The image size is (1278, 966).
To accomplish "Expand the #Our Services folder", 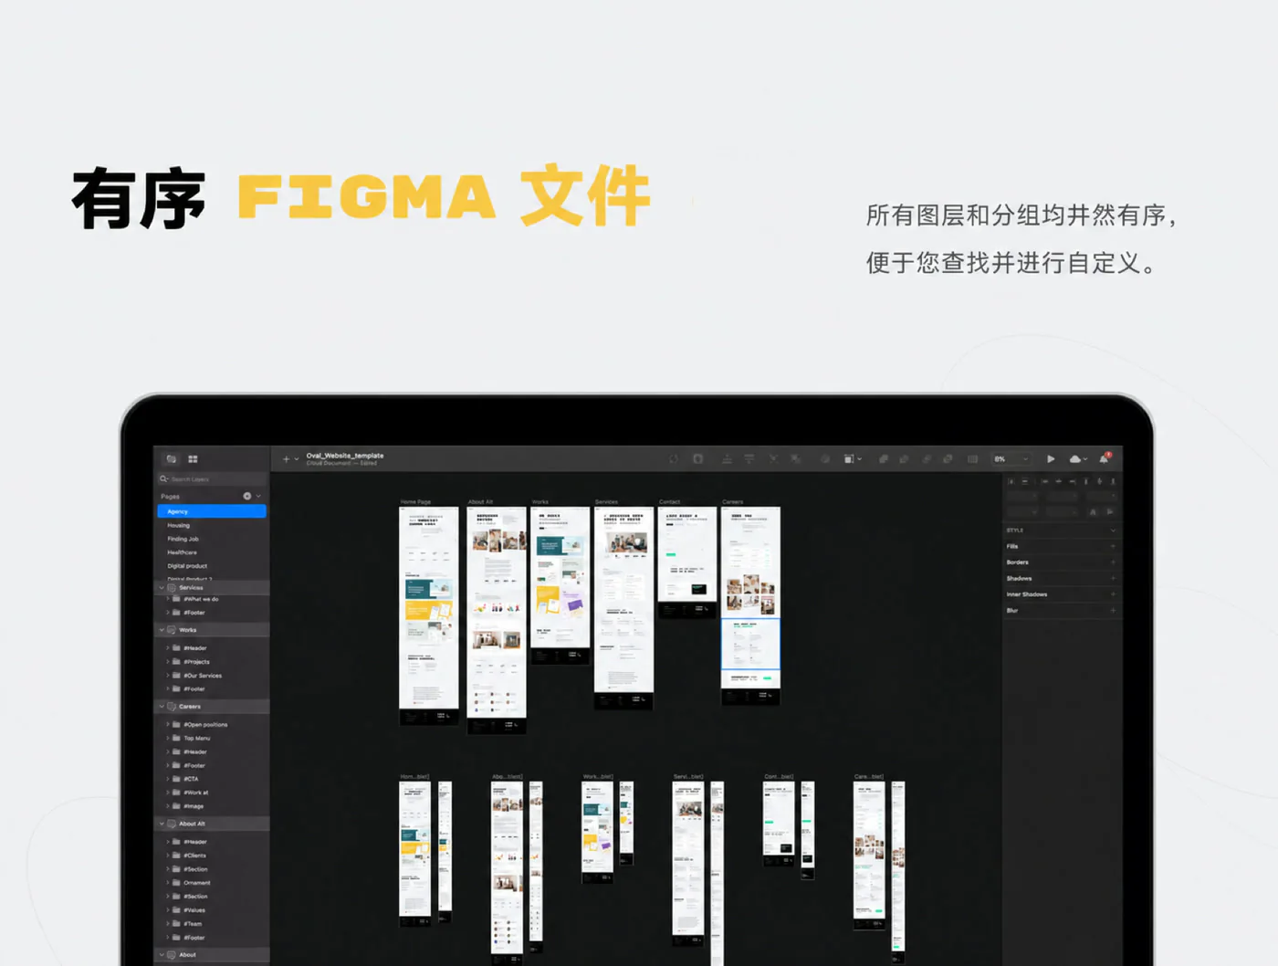I will [x=168, y=676].
